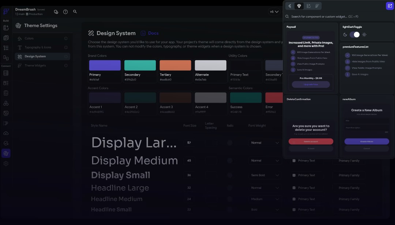The height and width of the screenshot is (225, 395).
Task: Click the highlighted Theme Settings sidebar icon
Action: (x=6, y=153)
